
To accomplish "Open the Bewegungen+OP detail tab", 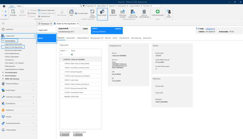I will pos(97,38).
